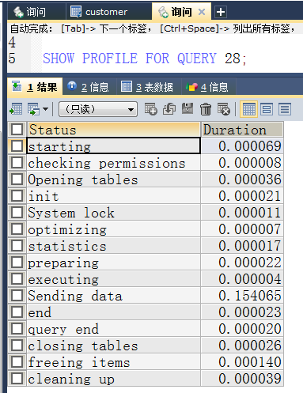Switch to grid view mode
The image size is (303, 393).
248,109
